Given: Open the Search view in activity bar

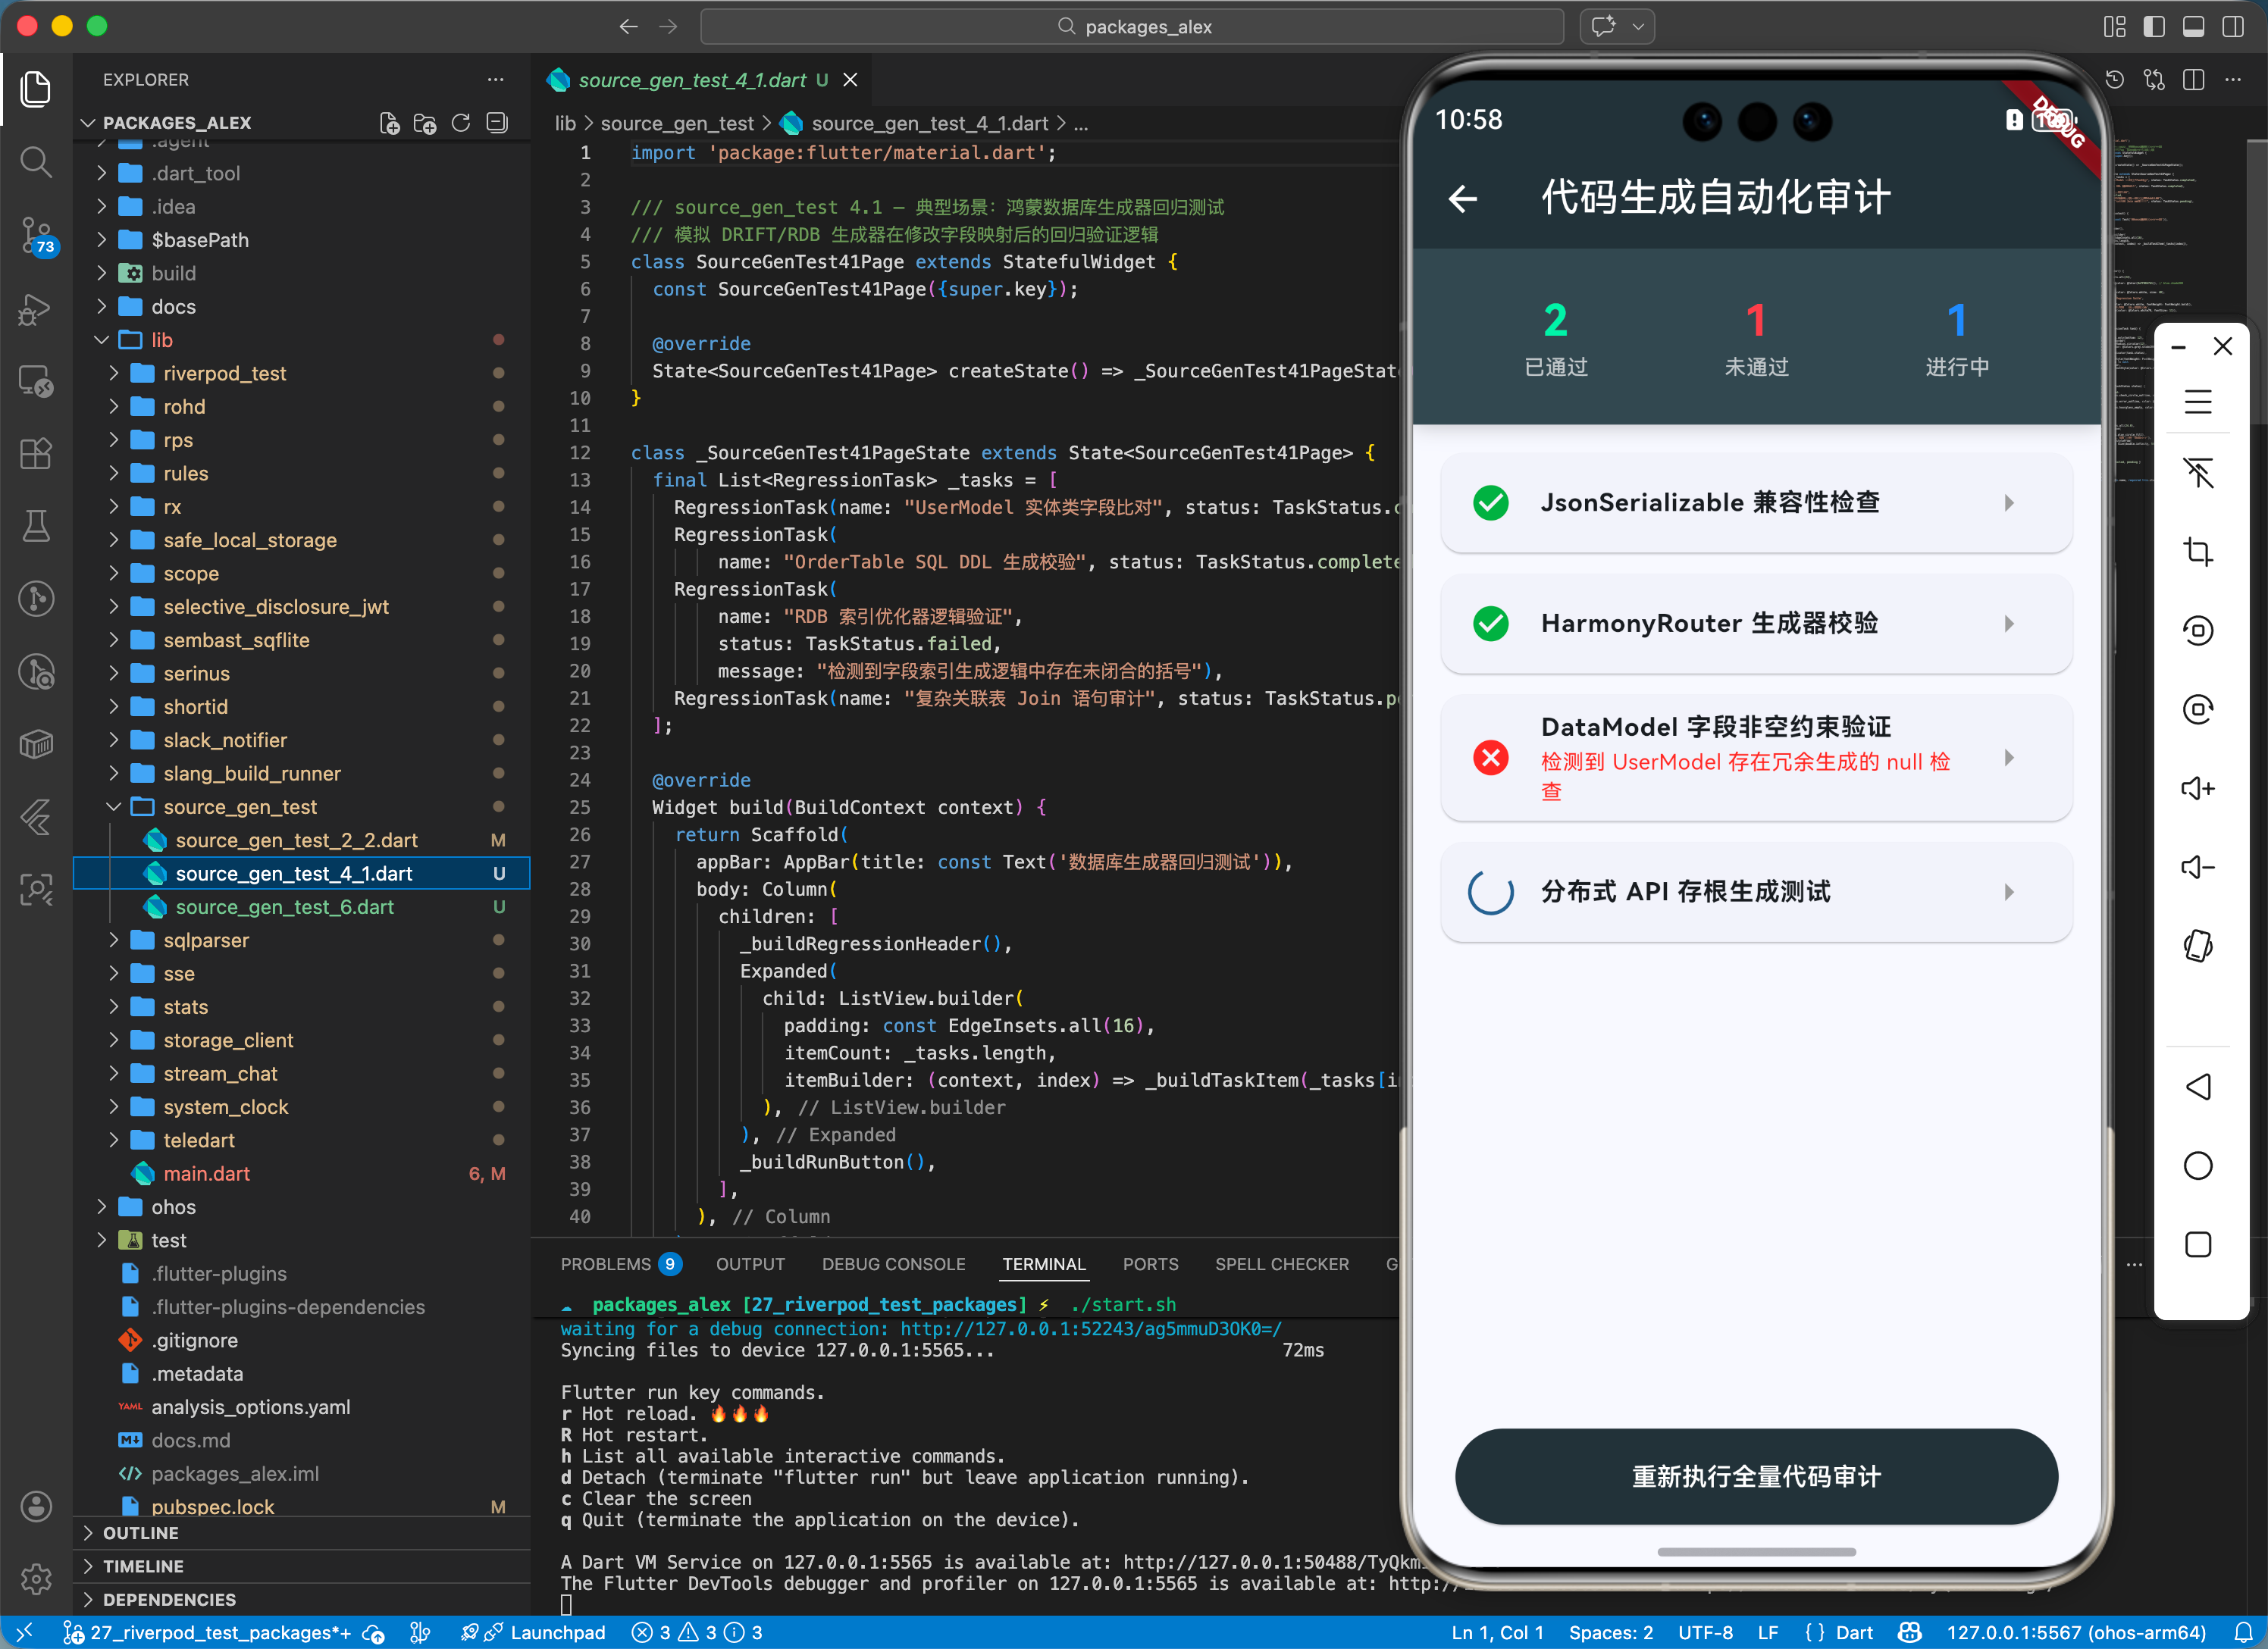Looking at the screenshot, I should pos(36,162).
